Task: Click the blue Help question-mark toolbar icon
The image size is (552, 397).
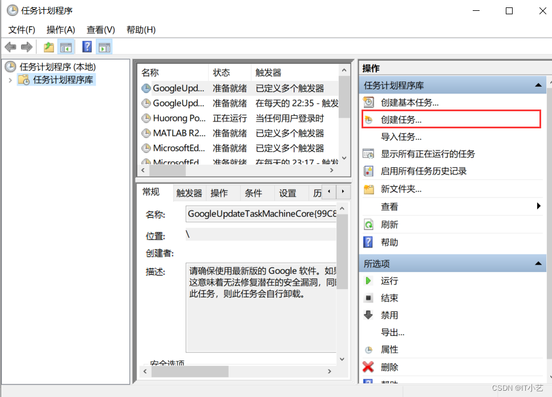Action: point(87,46)
